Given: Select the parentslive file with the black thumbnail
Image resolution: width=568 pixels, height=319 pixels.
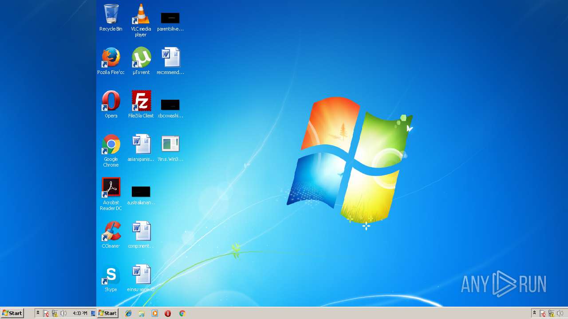Looking at the screenshot, I should coord(170,21).
